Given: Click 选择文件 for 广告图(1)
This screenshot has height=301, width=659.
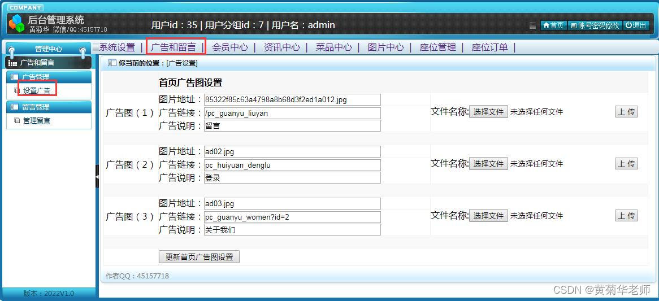Looking at the screenshot, I should click(x=488, y=112).
